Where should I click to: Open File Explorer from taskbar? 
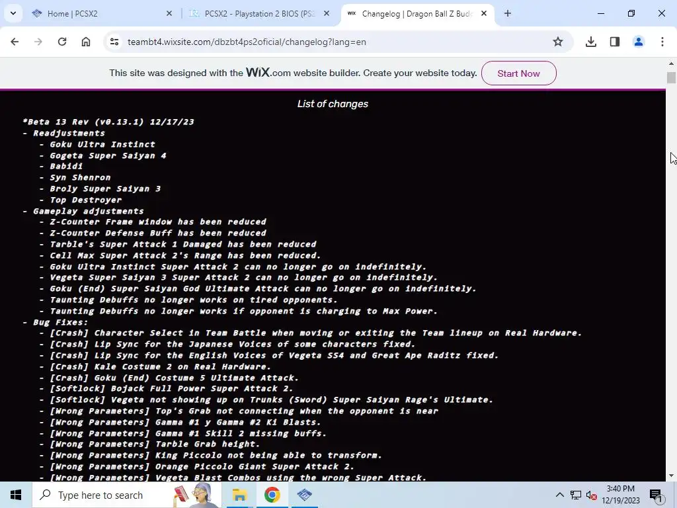(239, 495)
